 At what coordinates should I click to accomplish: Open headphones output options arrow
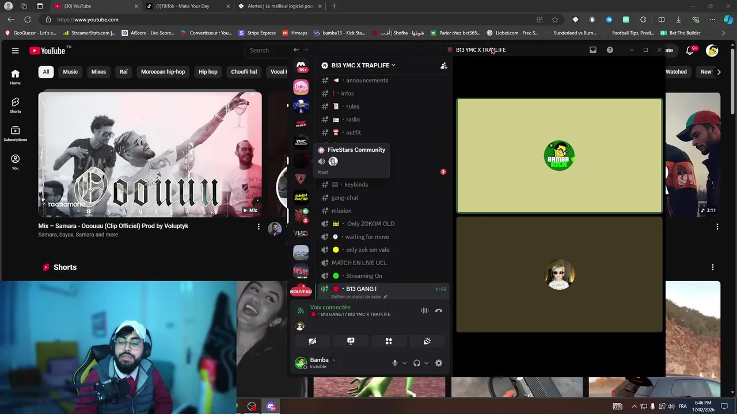pos(426,363)
